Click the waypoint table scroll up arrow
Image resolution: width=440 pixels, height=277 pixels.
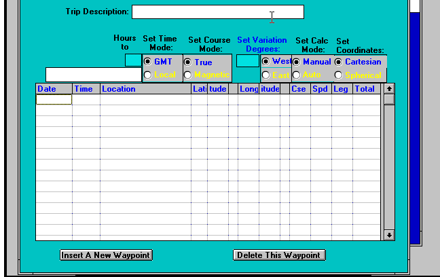point(389,88)
